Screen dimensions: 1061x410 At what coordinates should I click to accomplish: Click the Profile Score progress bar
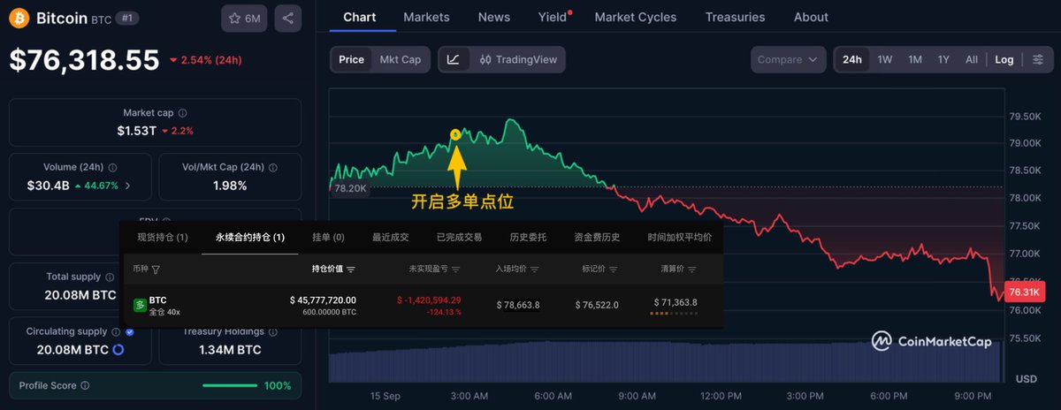pyautogui.click(x=230, y=386)
